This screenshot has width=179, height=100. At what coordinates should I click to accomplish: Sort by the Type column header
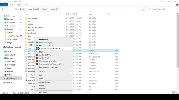tap(90, 14)
